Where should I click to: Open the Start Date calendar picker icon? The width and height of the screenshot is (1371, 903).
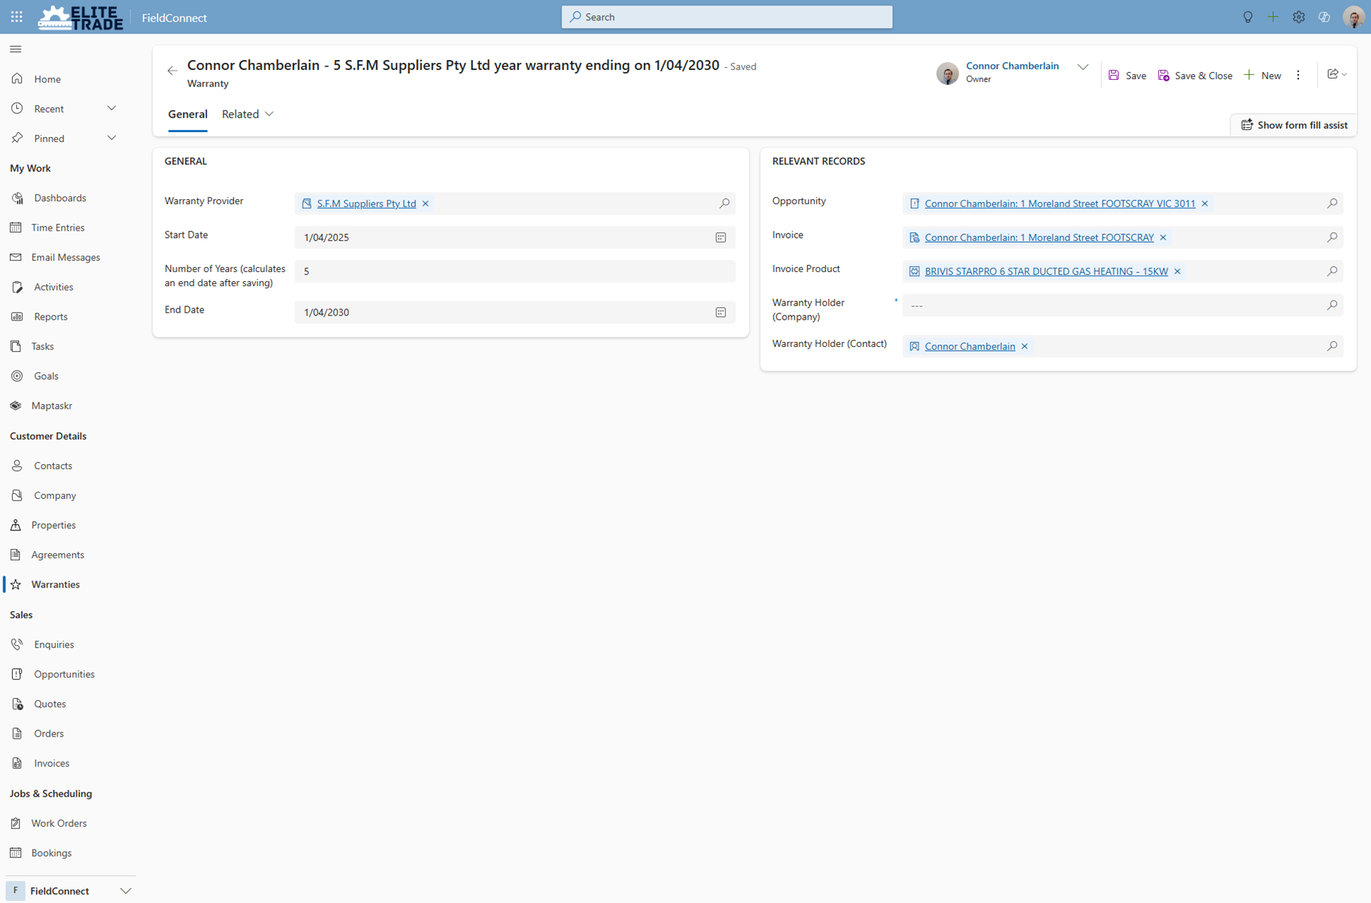pyautogui.click(x=720, y=238)
